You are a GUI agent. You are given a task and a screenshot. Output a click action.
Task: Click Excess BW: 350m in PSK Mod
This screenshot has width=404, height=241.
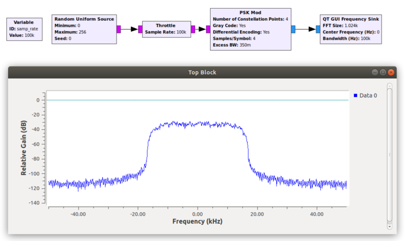[x=231, y=45]
